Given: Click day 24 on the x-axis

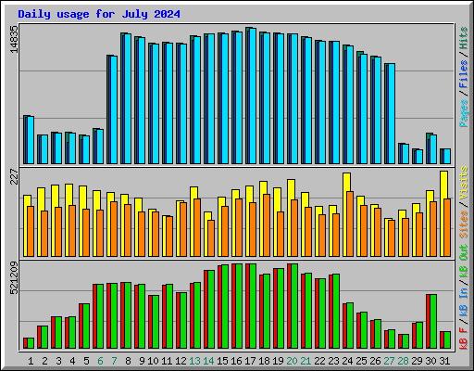Looking at the screenshot, I should [x=347, y=361].
